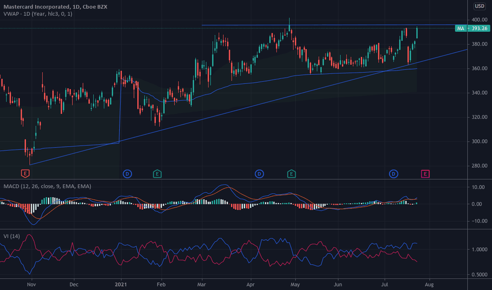
Task: Click the 280.00 price axis label
Action: (x=479, y=166)
